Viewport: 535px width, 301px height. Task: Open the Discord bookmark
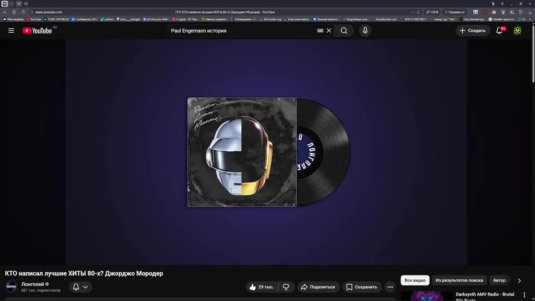pyautogui.click(x=156, y=19)
